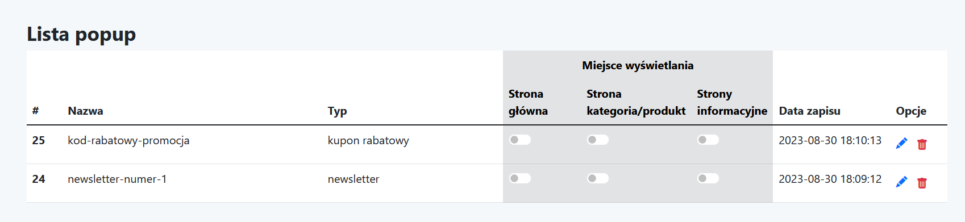Image resolution: width=965 pixels, height=222 pixels.
Task: Enable Strony informacyjne for newsletter-numer-1
Action: tap(708, 178)
